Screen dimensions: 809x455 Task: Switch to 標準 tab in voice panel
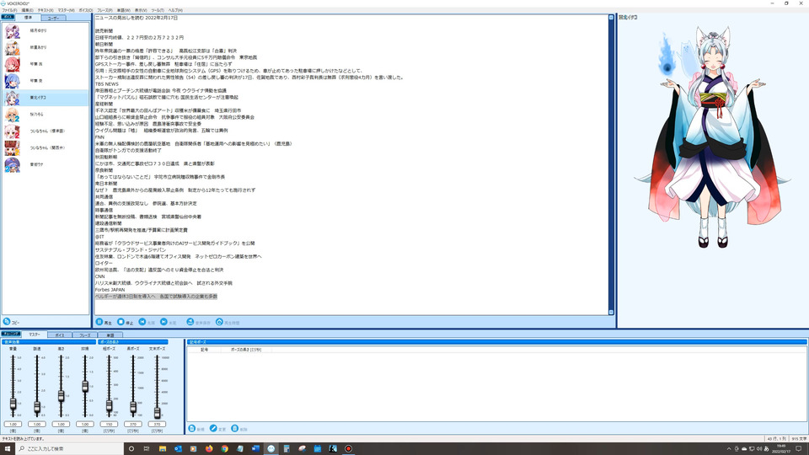(x=28, y=18)
